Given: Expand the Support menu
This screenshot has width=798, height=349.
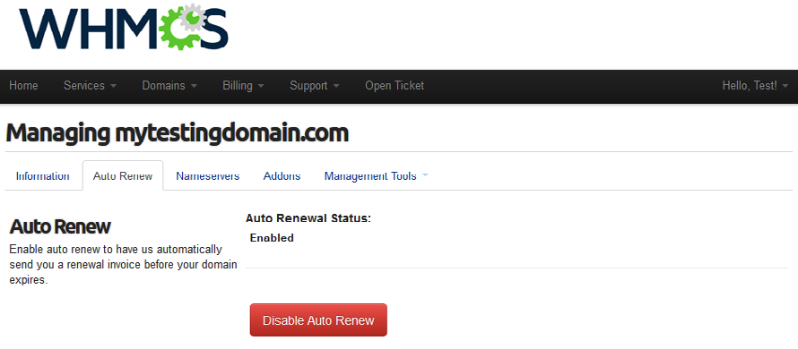Looking at the screenshot, I should tap(315, 86).
